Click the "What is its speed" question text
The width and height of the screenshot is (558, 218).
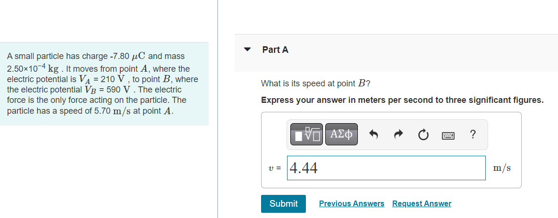pos(316,84)
